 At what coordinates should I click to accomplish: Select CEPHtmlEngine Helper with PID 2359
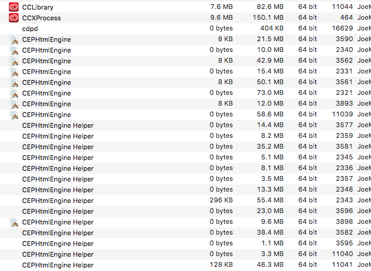click(185, 136)
